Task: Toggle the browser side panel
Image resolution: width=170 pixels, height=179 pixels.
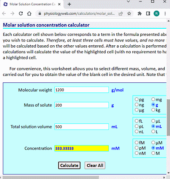Action: pyautogui.click(x=148, y=14)
